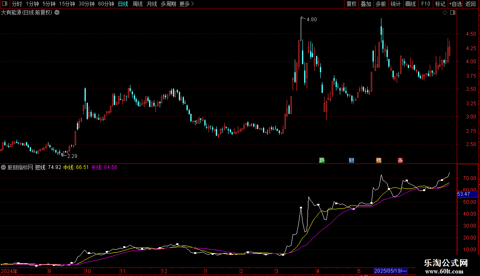Toggle 复权 price adjustment
The image size is (480, 276).
click(x=352, y=4)
